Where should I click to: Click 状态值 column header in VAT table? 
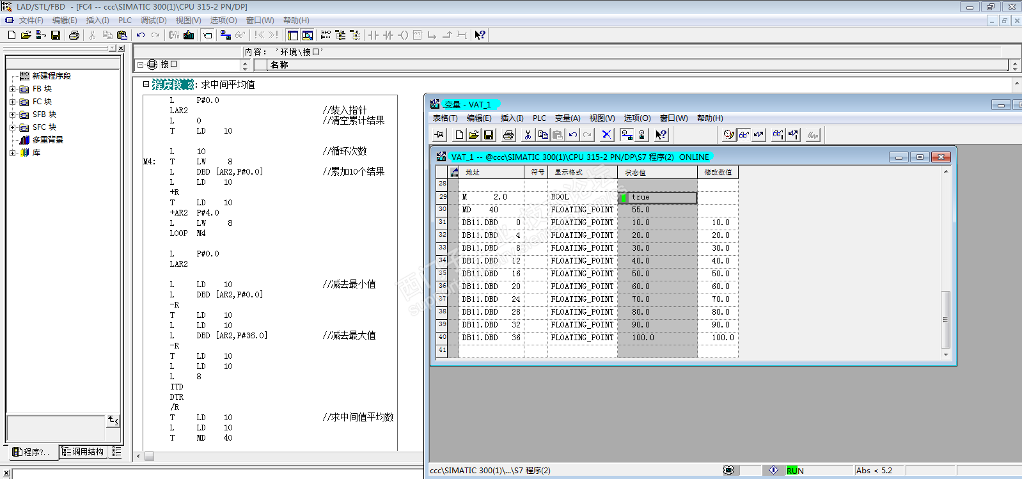point(657,172)
